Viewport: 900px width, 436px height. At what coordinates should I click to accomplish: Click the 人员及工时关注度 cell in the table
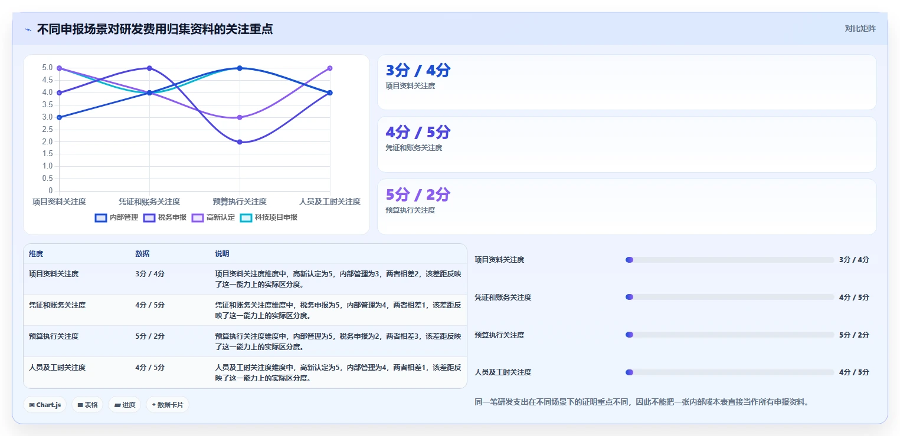[x=57, y=368]
